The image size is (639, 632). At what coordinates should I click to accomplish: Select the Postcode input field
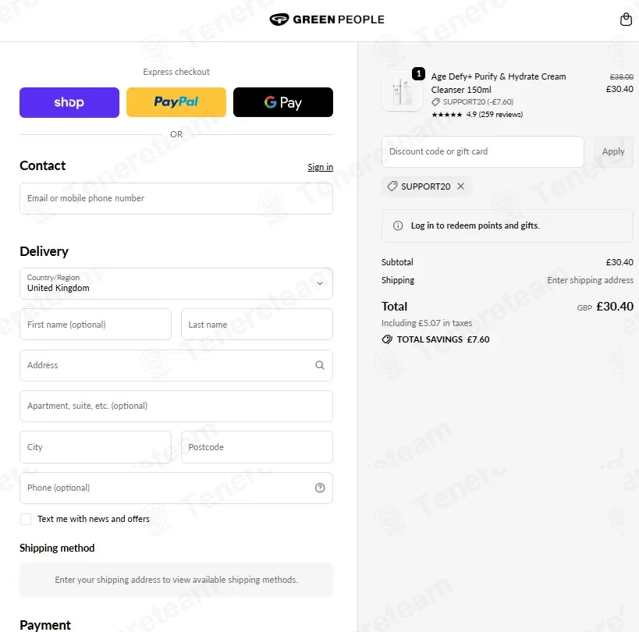tap(257, 447)
